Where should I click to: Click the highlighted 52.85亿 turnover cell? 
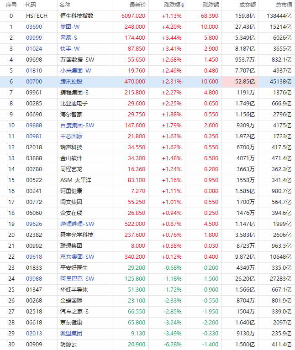240,82
